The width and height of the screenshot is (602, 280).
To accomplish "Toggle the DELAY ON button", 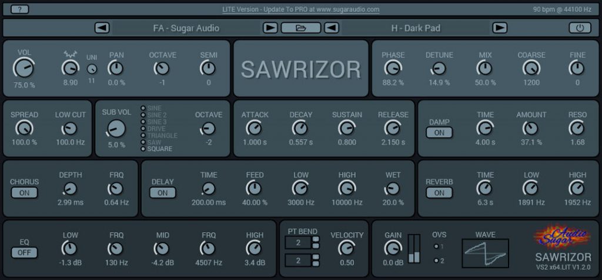I will tap(163, 193).
